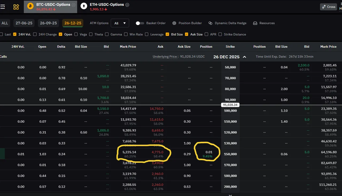Screen dimensions: 342x196
Task: Enable the APR checkbox
Action: pos(207,34)
